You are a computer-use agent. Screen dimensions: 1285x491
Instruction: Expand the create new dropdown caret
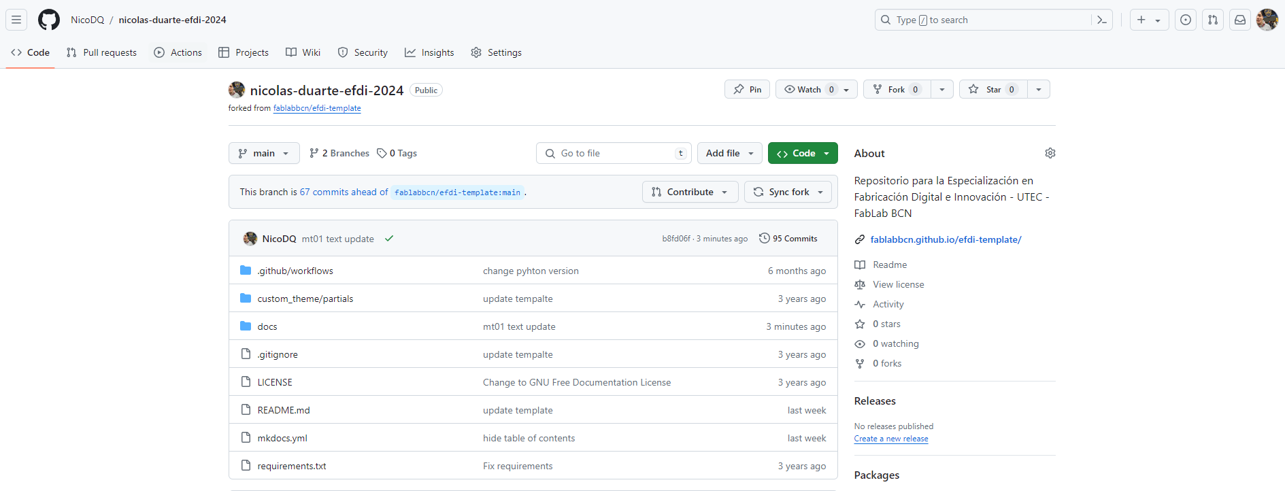pos(1158,20)
